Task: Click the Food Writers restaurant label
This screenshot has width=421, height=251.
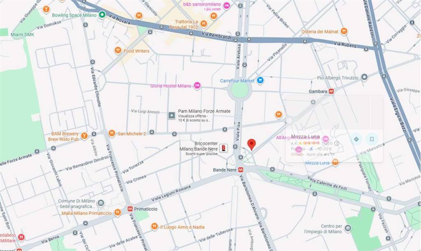Action: (136, 51)
